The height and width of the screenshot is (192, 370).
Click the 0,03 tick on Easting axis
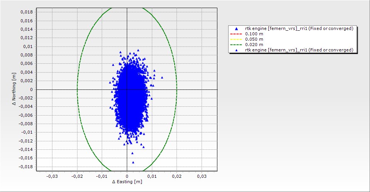click(x=202, y=176)
